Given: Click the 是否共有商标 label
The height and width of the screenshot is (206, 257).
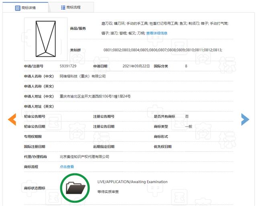Looking at the screenshot, I should tap(164, 116).
